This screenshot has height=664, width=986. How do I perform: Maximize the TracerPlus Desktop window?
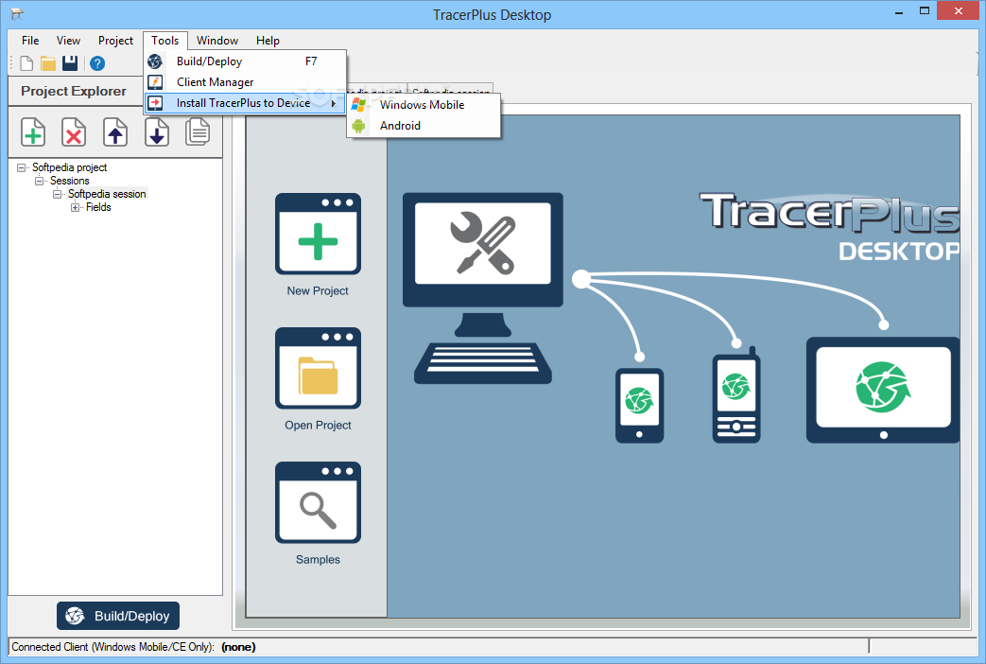925,11
